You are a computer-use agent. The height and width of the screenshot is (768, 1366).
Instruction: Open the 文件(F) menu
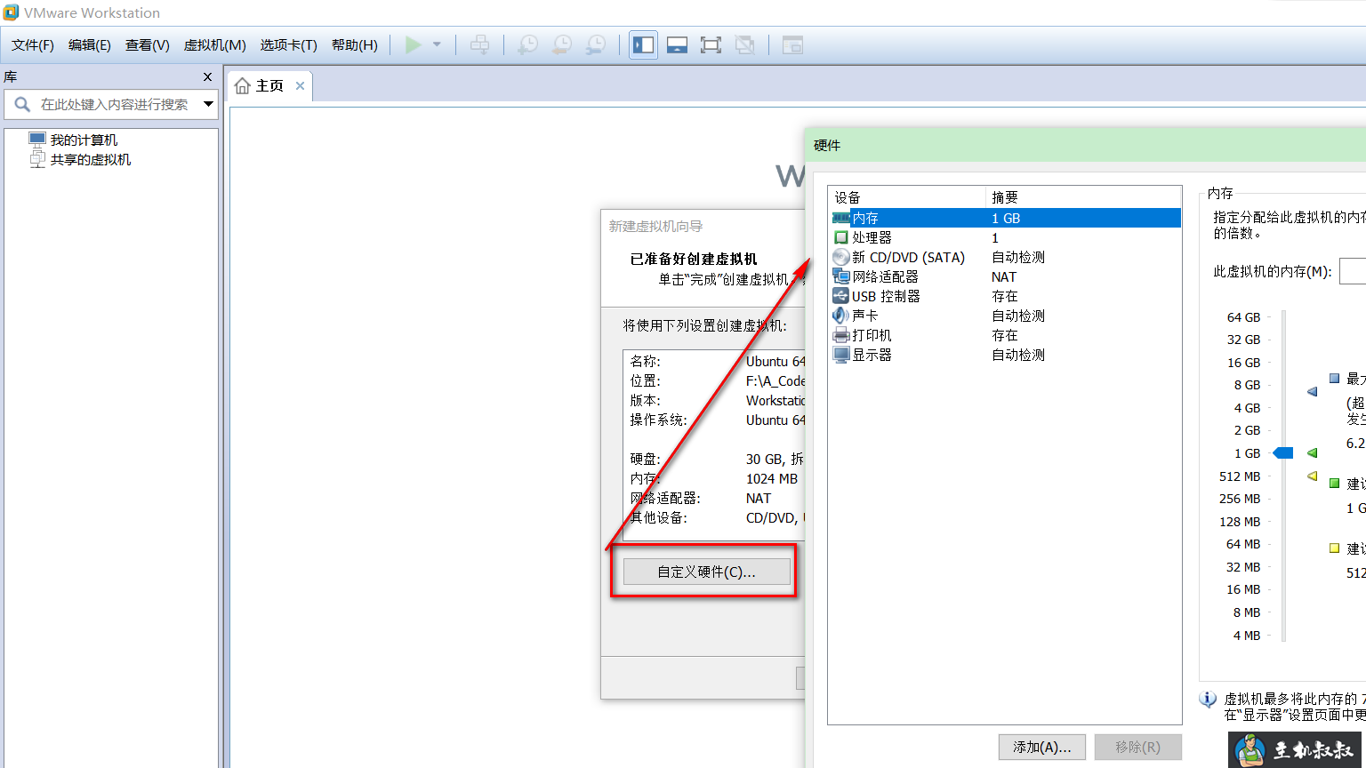coord(33,44)
